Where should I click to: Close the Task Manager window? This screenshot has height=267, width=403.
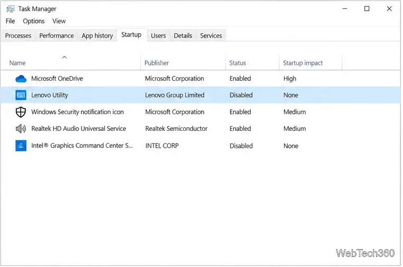click(389, 9)
